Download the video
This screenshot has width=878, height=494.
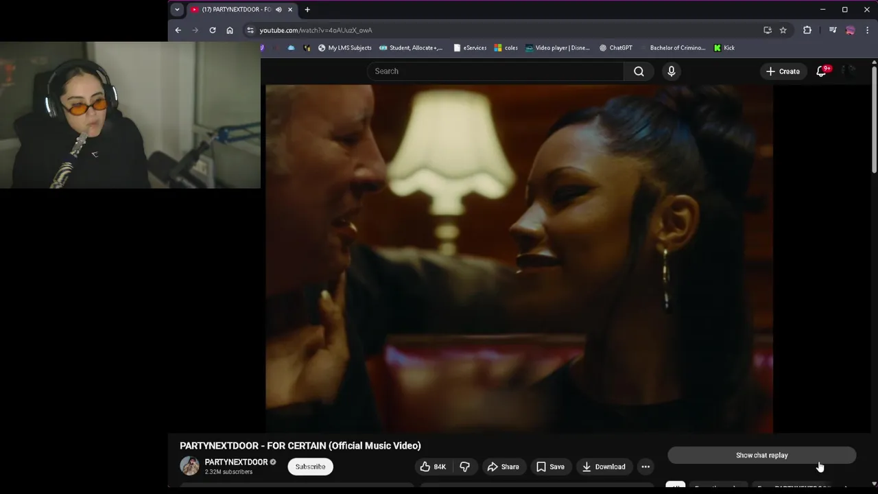click(x=604, y=467)
